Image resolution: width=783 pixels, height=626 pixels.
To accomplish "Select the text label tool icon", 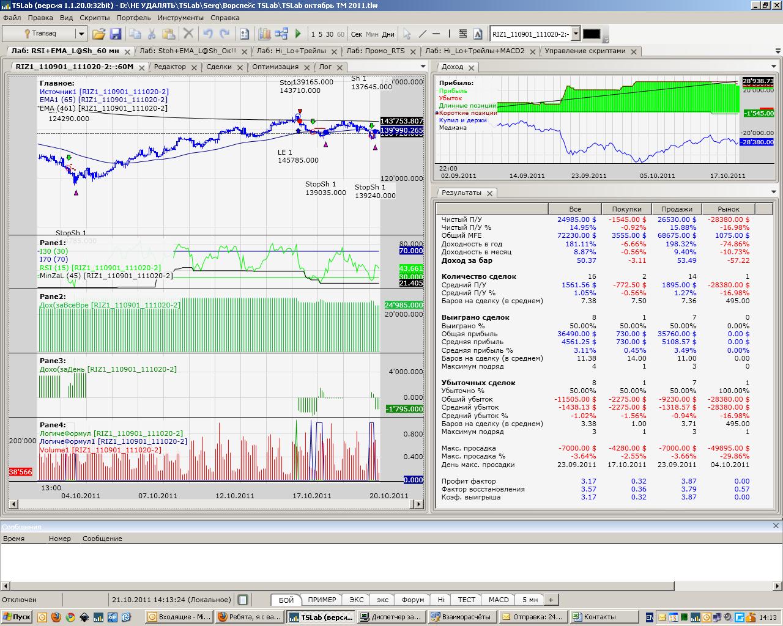I will tap(478, 34).
